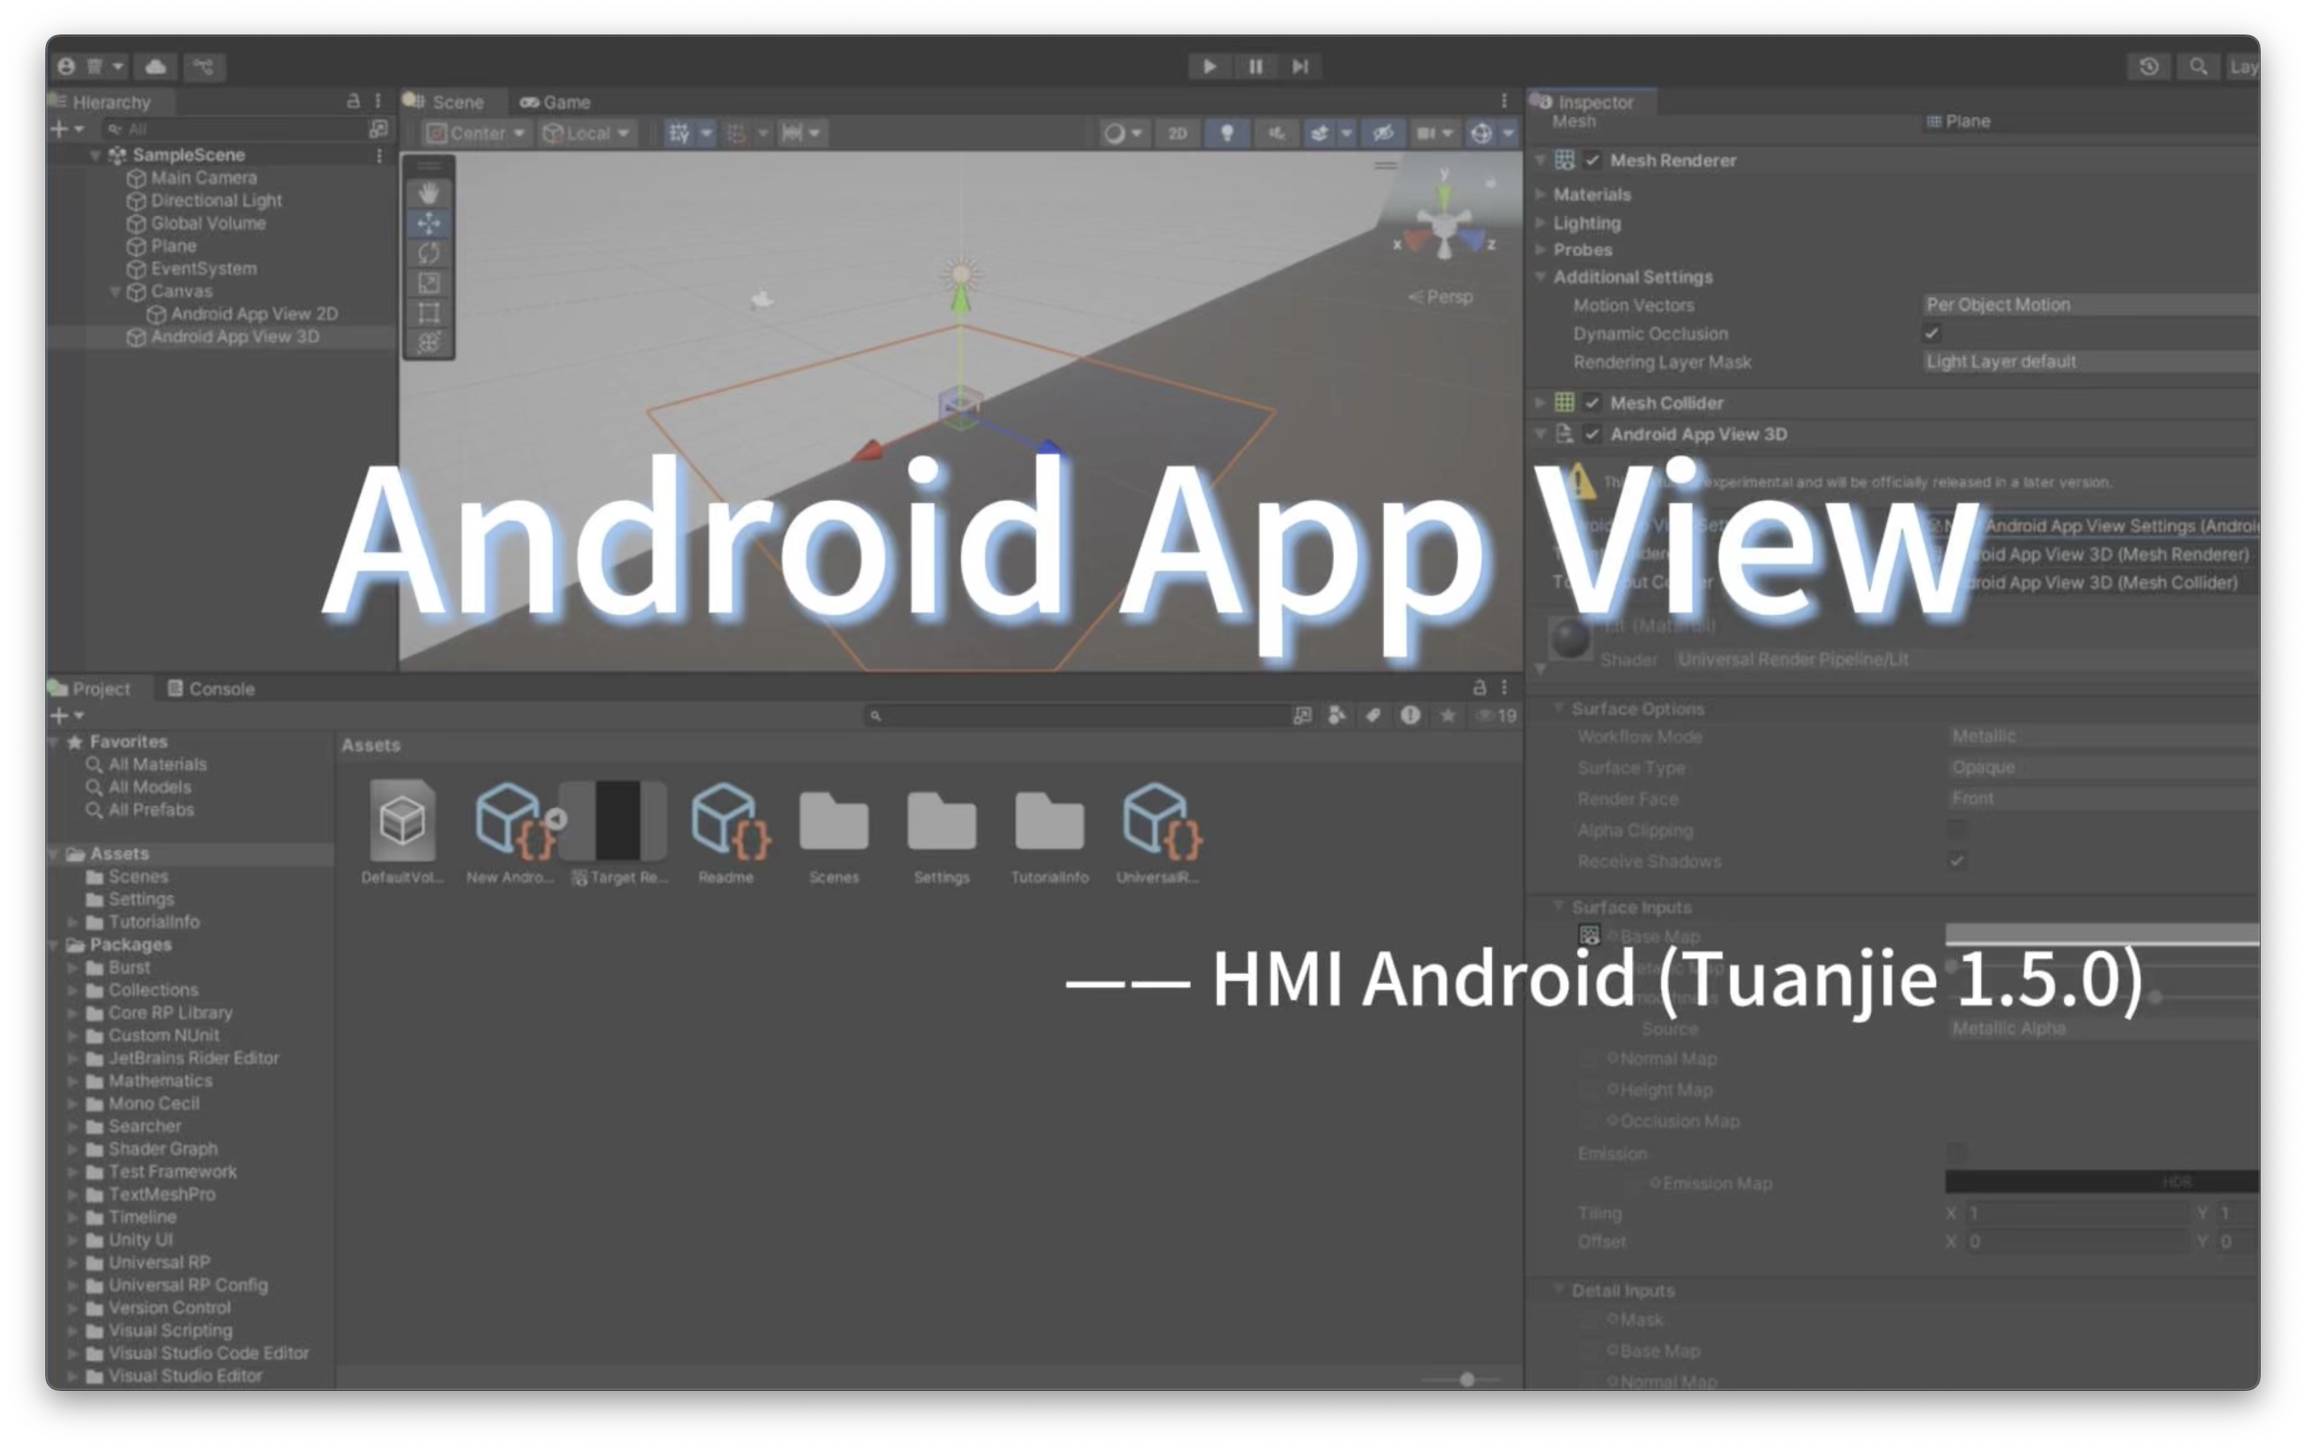Open draw mode shading sphere dropdown
This screenshot has height=1447, width=2306.
pos(1123,133)
